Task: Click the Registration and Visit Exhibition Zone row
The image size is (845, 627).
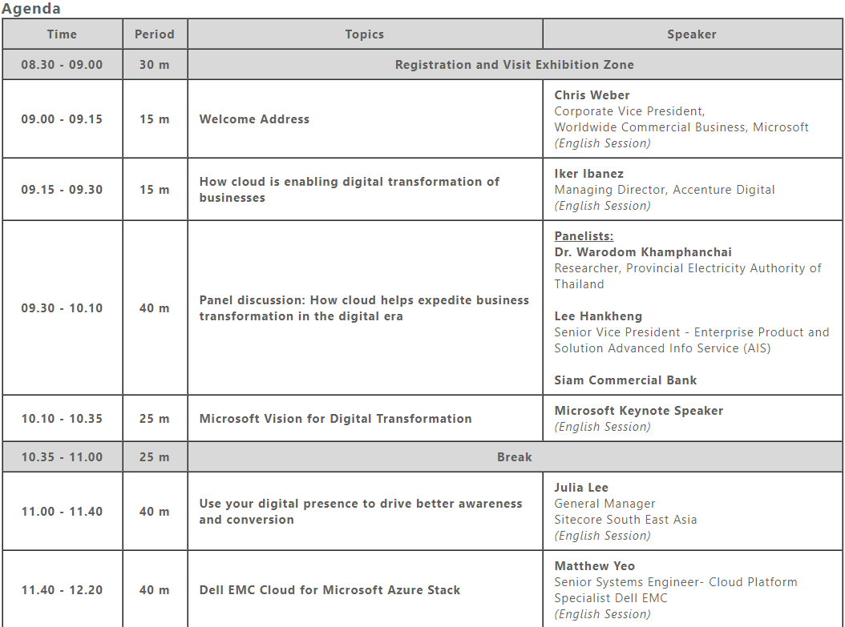Action: click(x=515, y=65)
